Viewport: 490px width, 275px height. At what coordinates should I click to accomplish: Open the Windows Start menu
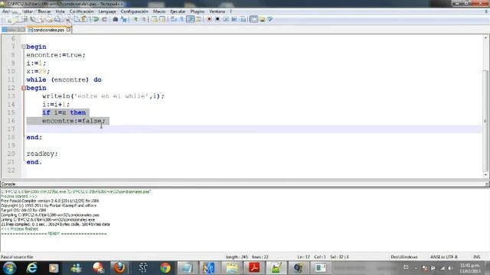click(x=10, y=268)
